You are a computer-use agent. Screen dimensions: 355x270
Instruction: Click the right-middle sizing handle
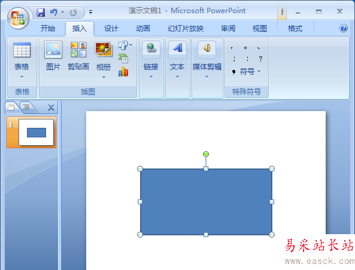click(x=272, y=202)
